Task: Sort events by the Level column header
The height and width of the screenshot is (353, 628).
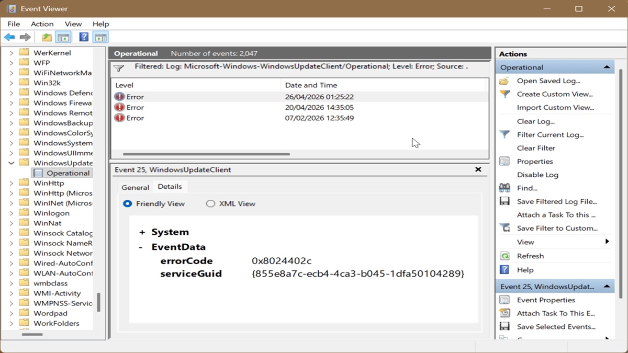Action: point(196,85)
